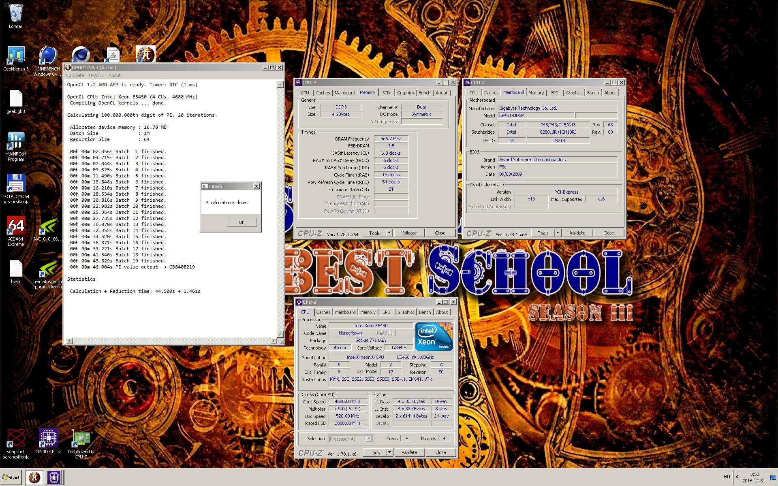
Task: Launch the HWiNFO64 Program shortcut
Action: pyautogui.click(x=16, y=141)
